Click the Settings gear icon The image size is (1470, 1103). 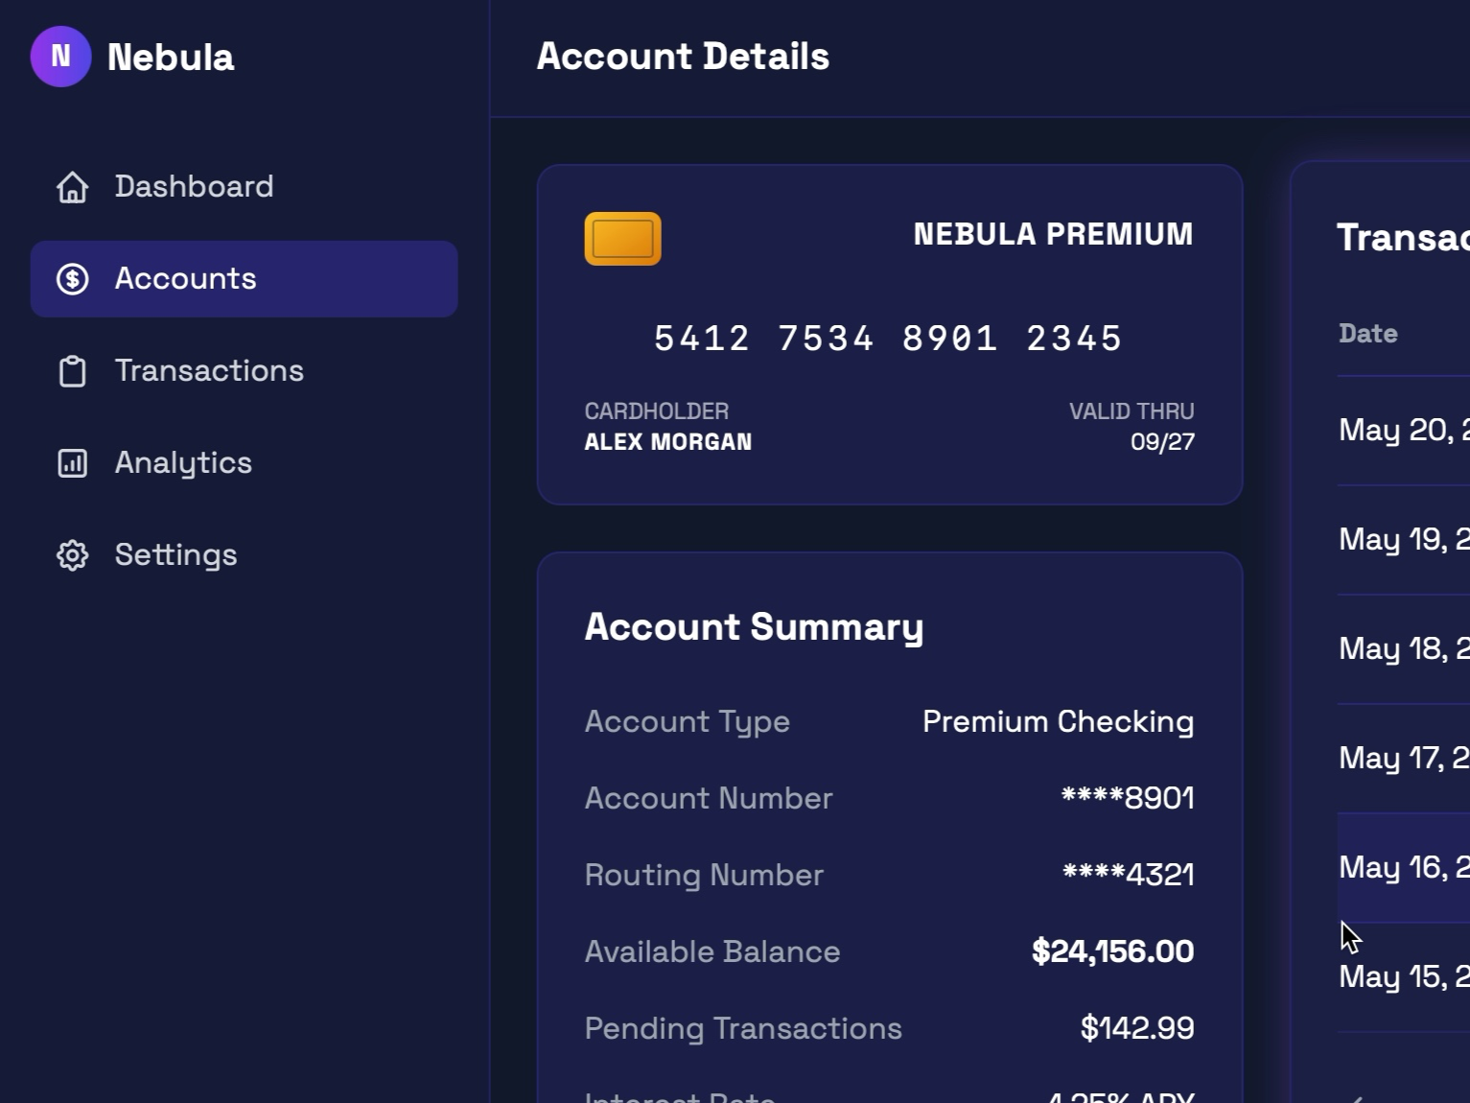coord(72,555)
